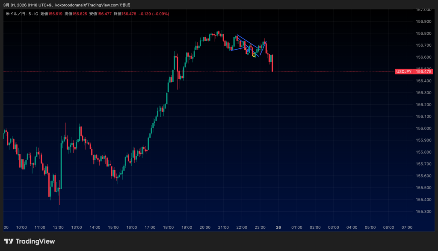
Task: Click the TradingView wordmark text
Action: [35, 242]
